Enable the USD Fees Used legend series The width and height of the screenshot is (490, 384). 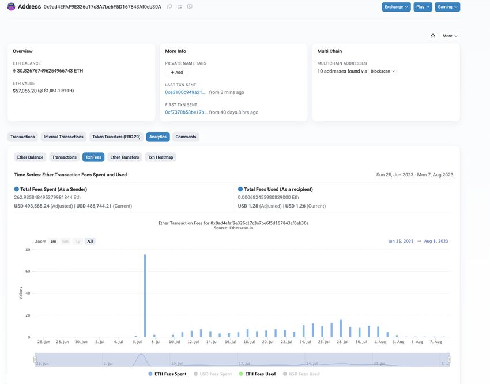[301, 374]
